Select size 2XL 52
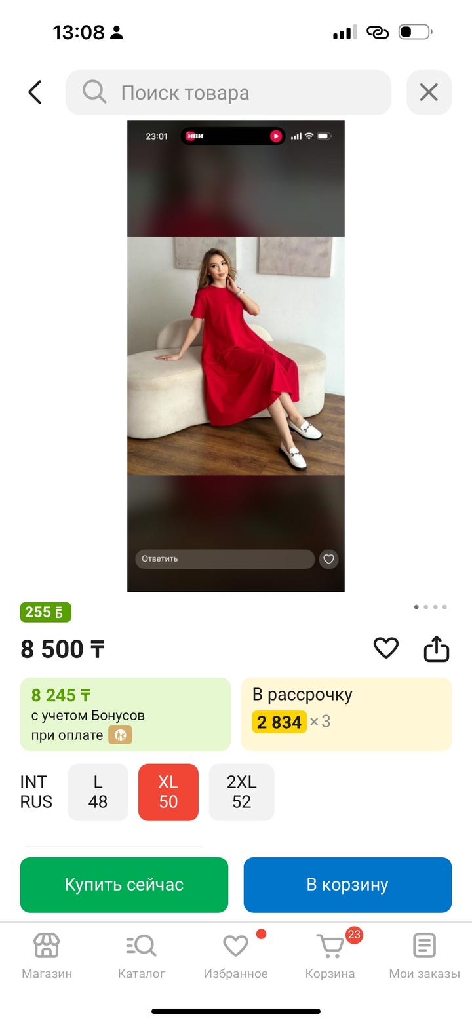Screen dimensions: 472x1023 pos(241,792)
